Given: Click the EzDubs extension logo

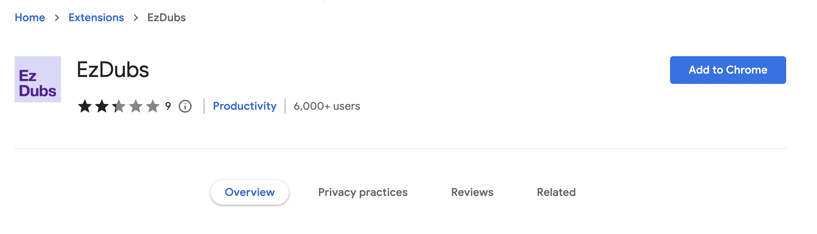Looking at the screenshot, I should tap(38, 79).
